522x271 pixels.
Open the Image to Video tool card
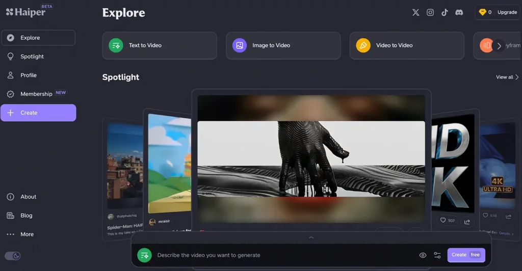283,45
